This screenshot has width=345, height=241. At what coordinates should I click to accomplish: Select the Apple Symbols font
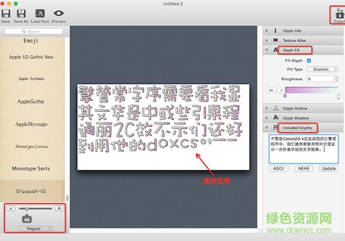tap(31, 79)
